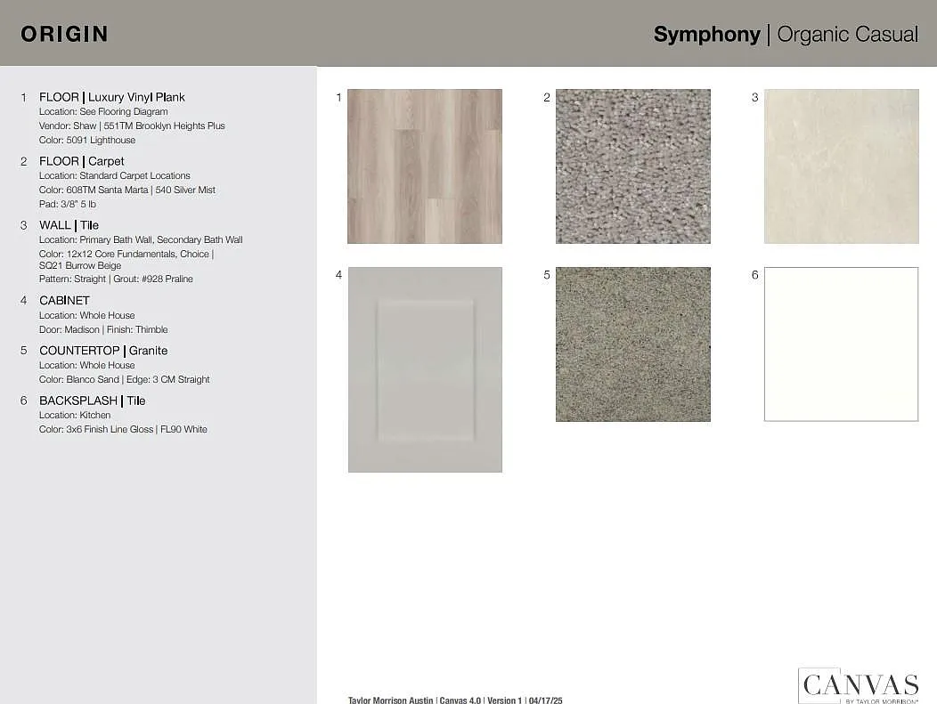Click the 3x6 Finish Line Gloss color line
This screenshot has height=704, width=937.
(x=123, y=429)
